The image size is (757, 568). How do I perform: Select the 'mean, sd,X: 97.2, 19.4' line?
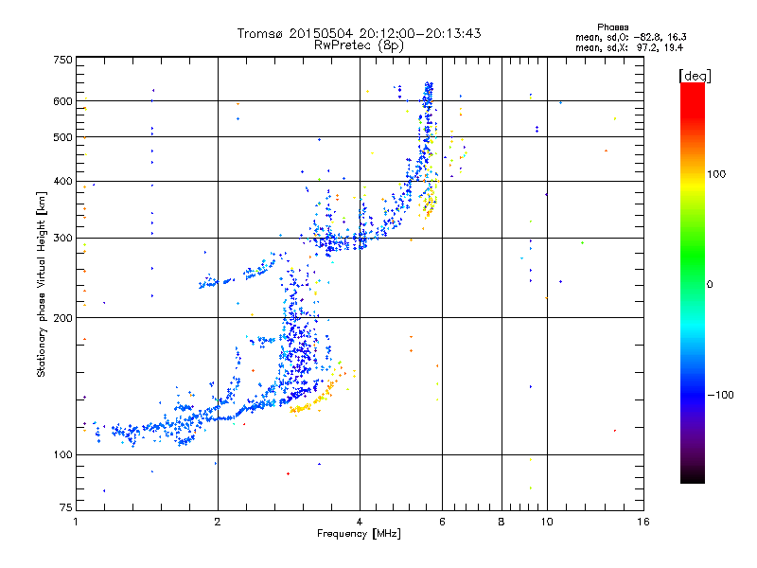pos(629,47)
